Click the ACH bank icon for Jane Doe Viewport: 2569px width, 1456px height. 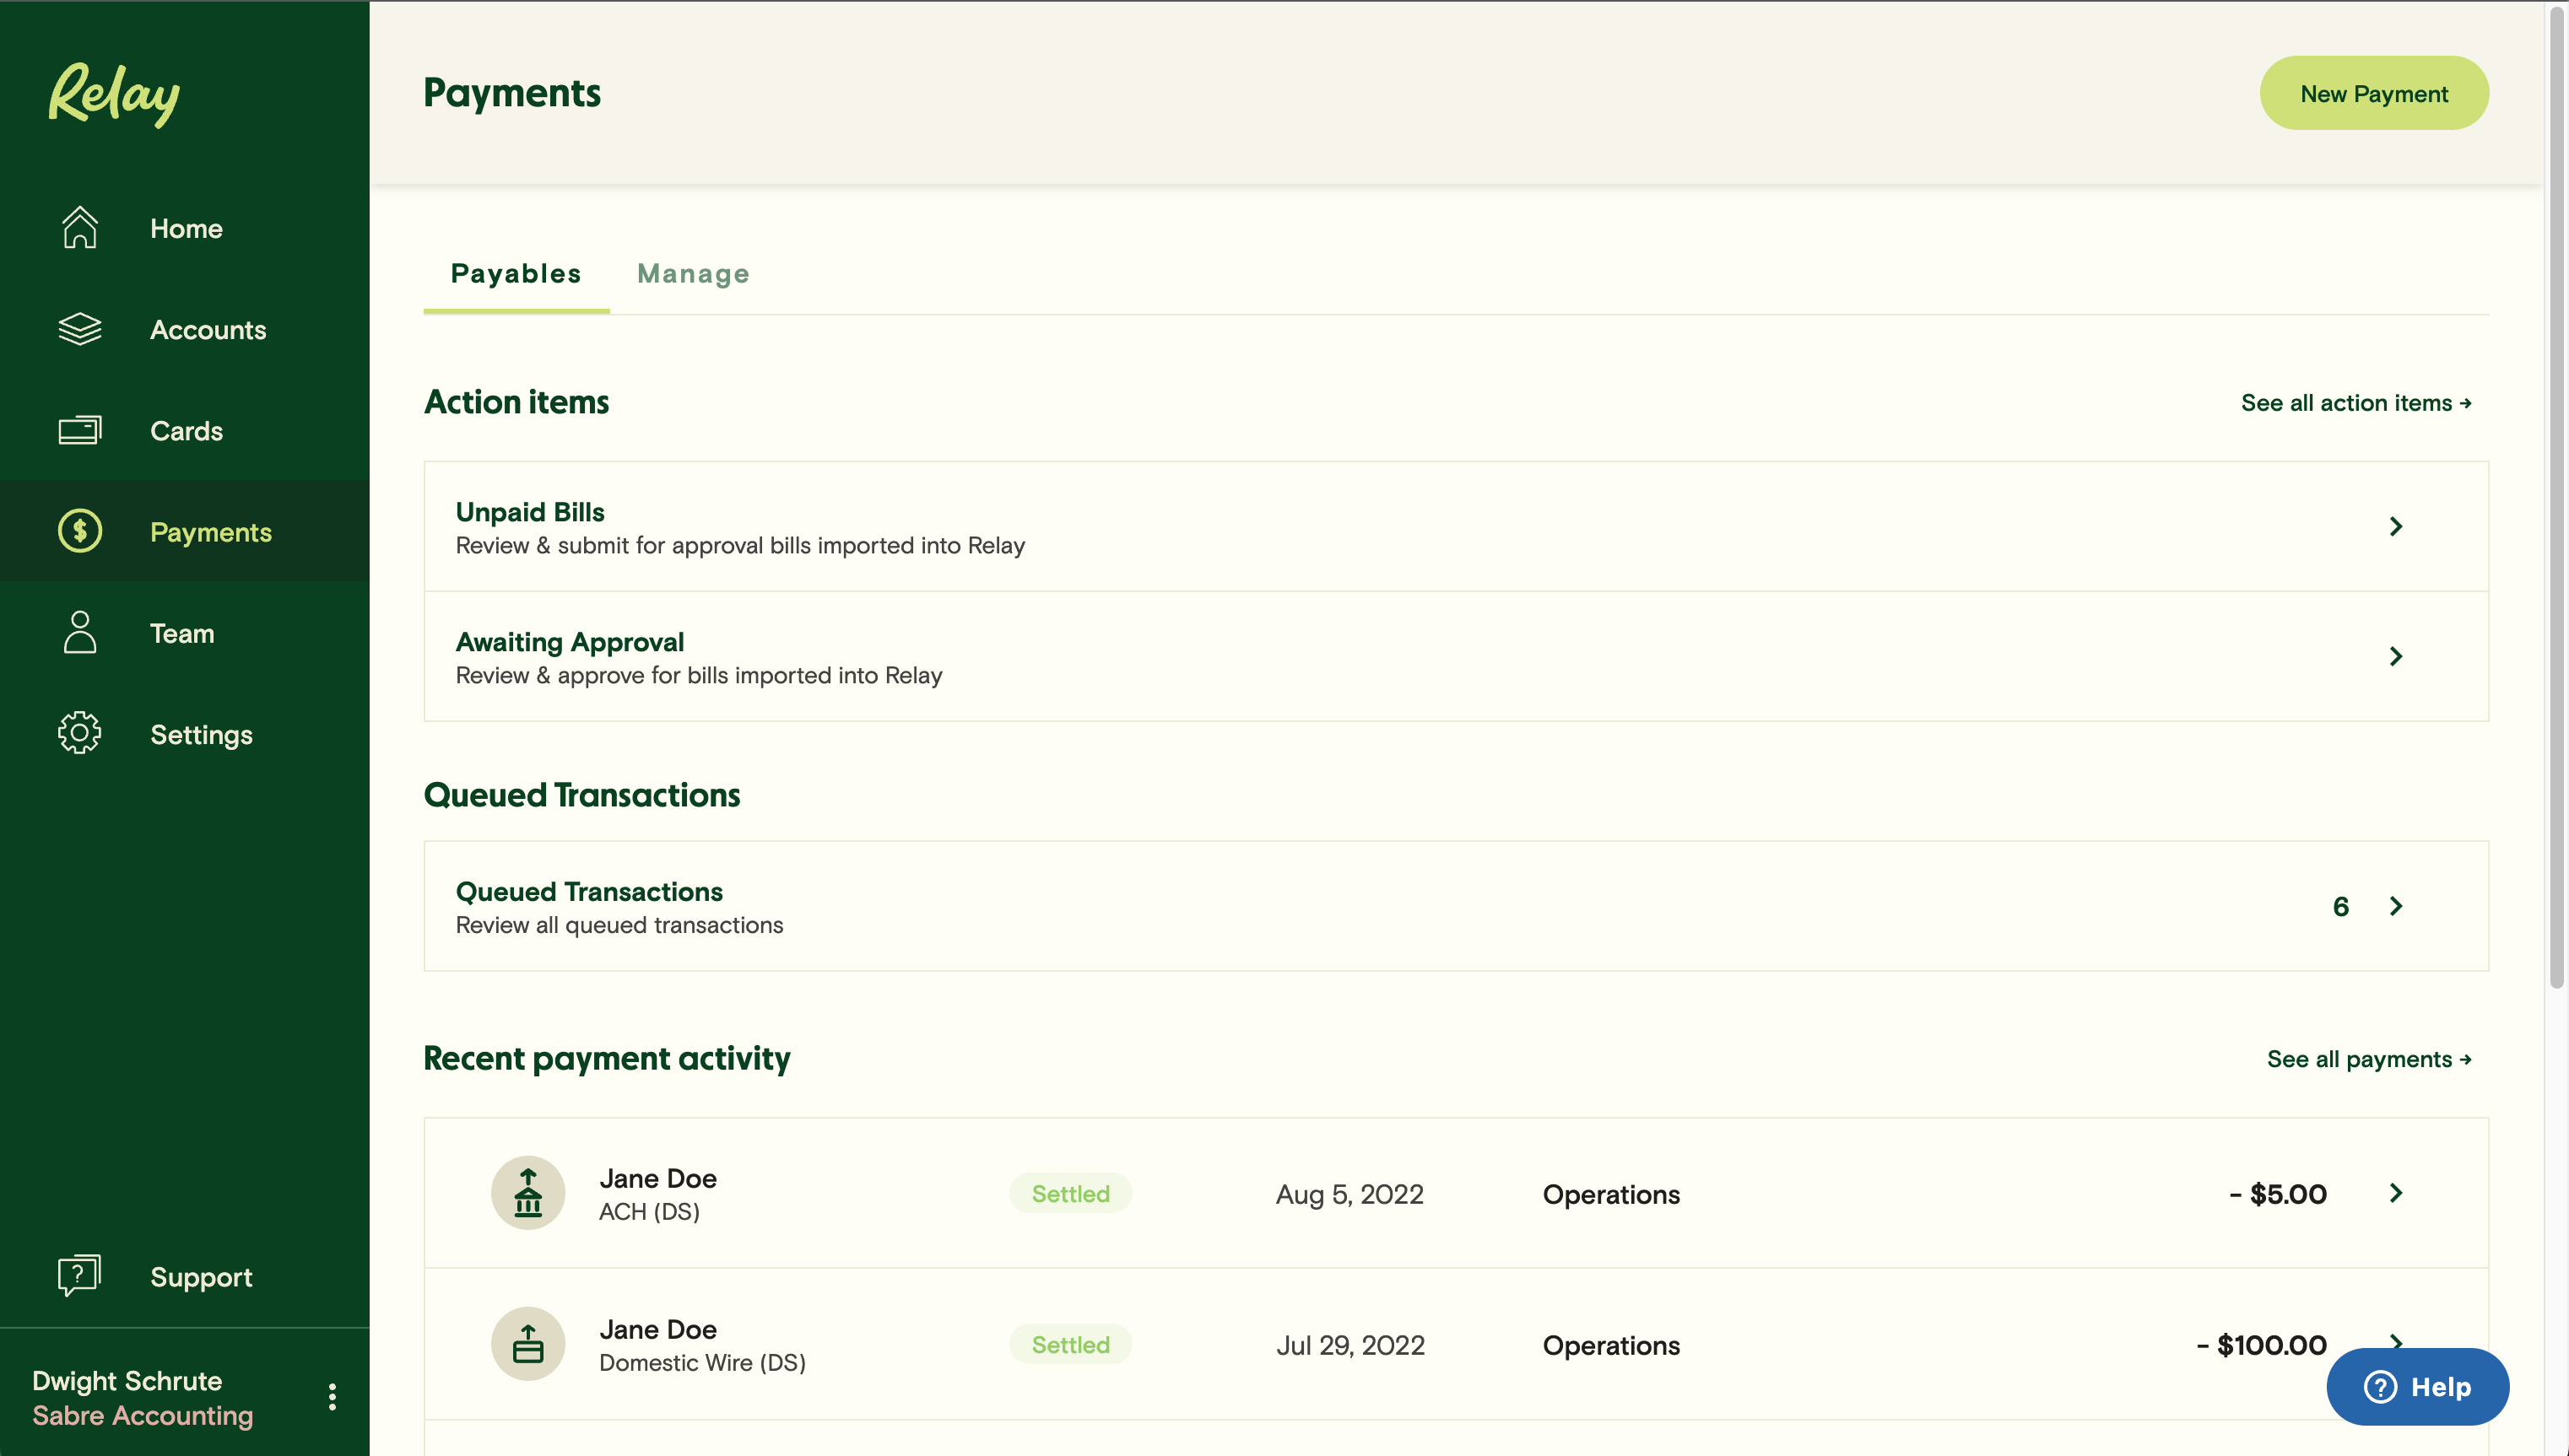point(528,1193)
